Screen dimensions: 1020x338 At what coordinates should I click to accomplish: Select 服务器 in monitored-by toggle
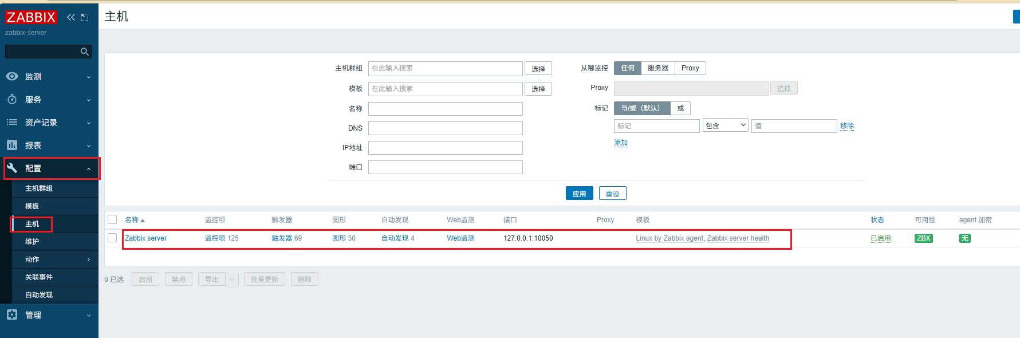coord(658,68)
